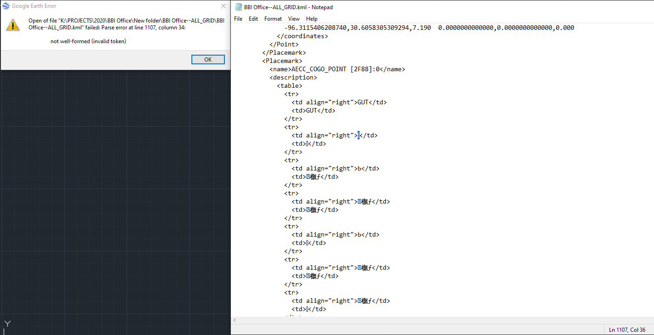
Task: Click the left arrow of the horizontal scrollbar
Action: coord(234,320)
